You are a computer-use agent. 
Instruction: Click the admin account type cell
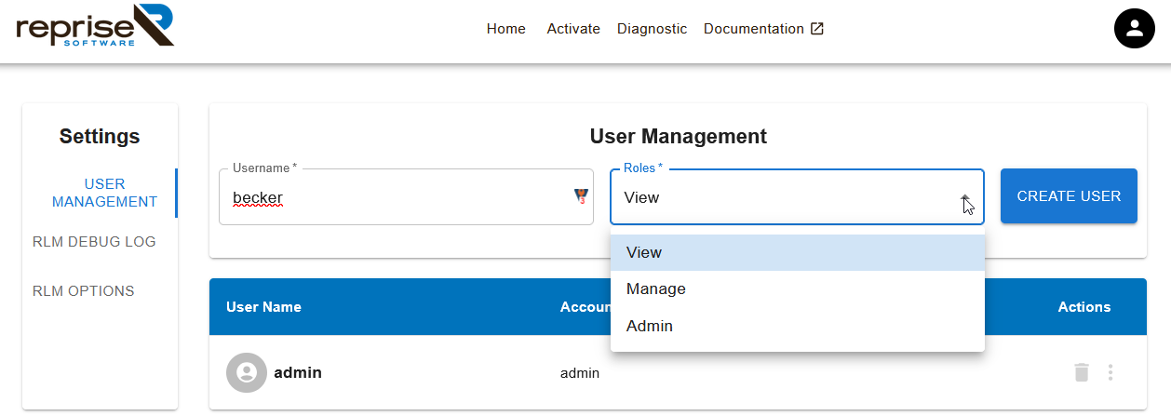click(x=580, y=373)
